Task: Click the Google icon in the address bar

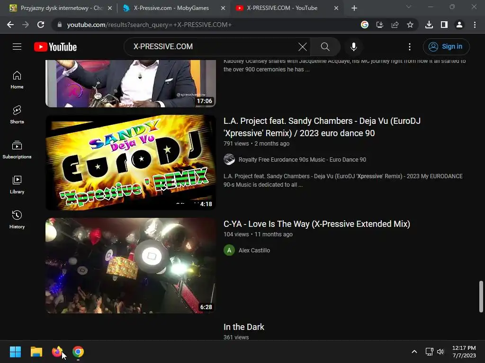Action: [x=365, y=25]
